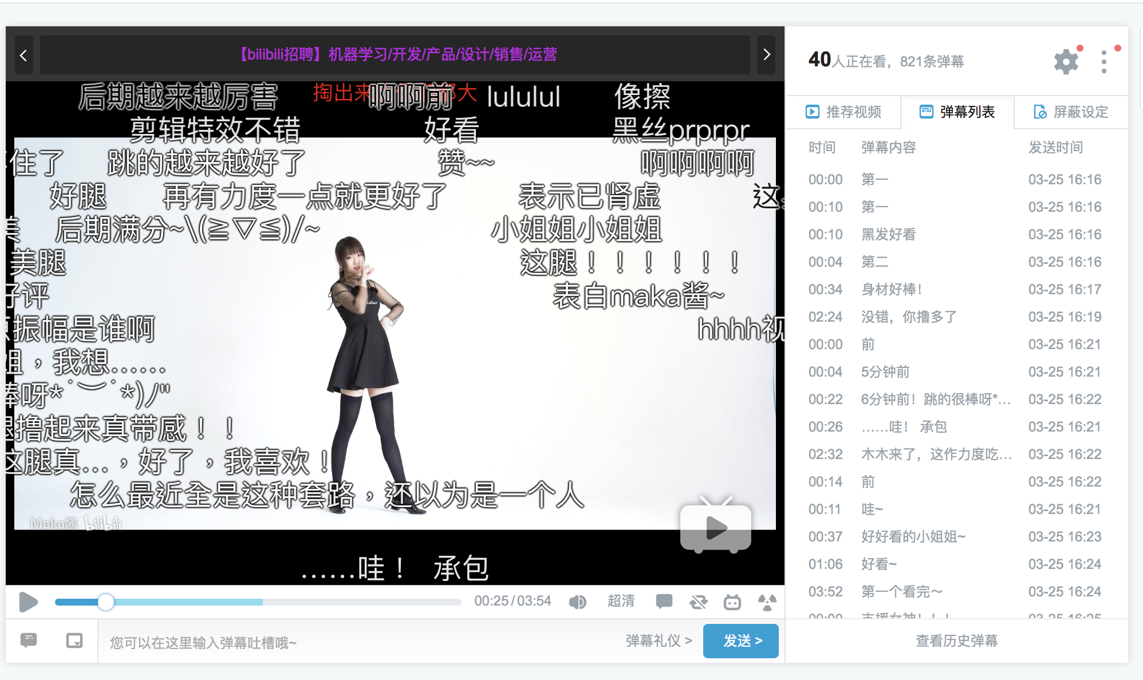Open the danmaku settings gear icon
The height and width of the screenshot is (680, 1143).
1066,61
